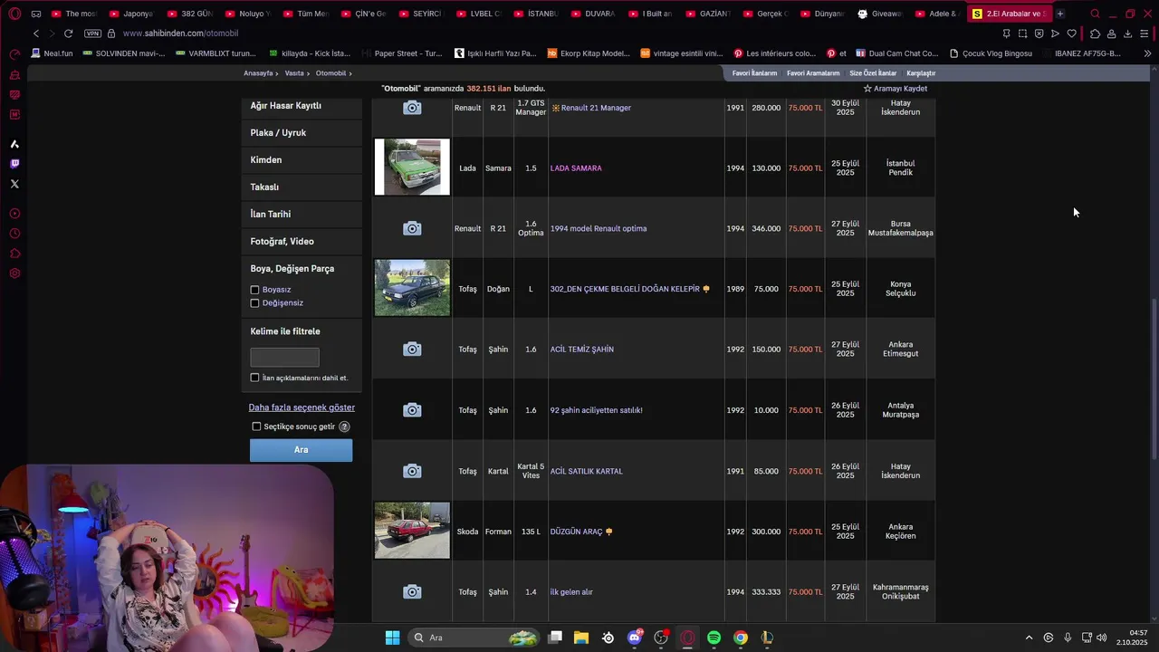Image resolution: width=1159 pixels, height=652 pixels.
Task: Open a new browser tab with plus icon
Action: [x=1060, y=14]
